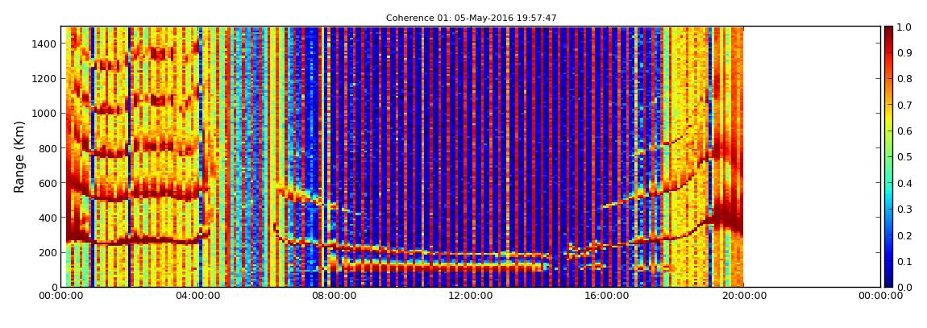Click the 'Range (Km)' y-axis label
The height and width of the screenshot is (328, 927).
[x=19, y=156]
